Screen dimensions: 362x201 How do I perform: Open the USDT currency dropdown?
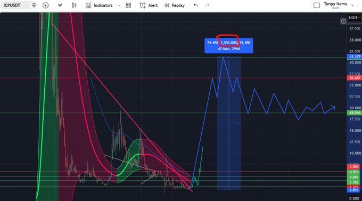(355, 18)
